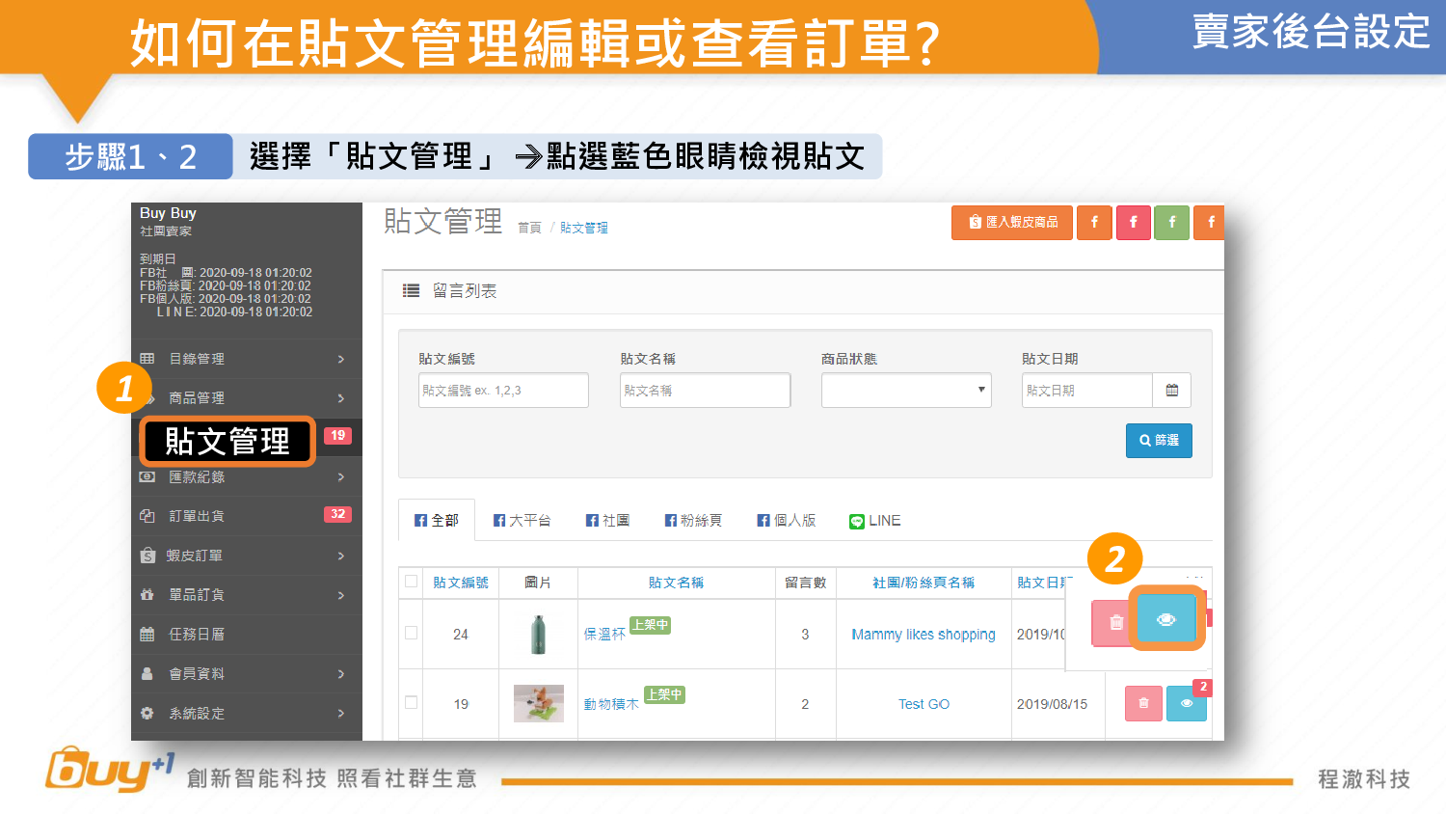
Task: Check the checkbox for post 19
Action: click(412, 703)
